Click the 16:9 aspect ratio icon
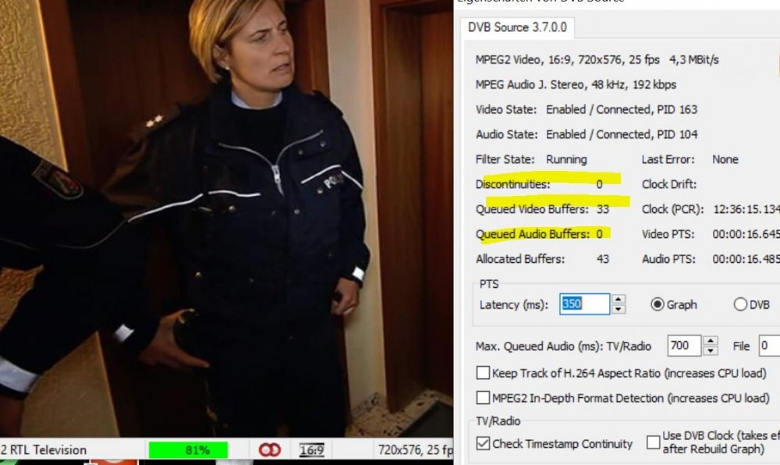The width and height of the screenshot is (780, 465). pos(311,450)
